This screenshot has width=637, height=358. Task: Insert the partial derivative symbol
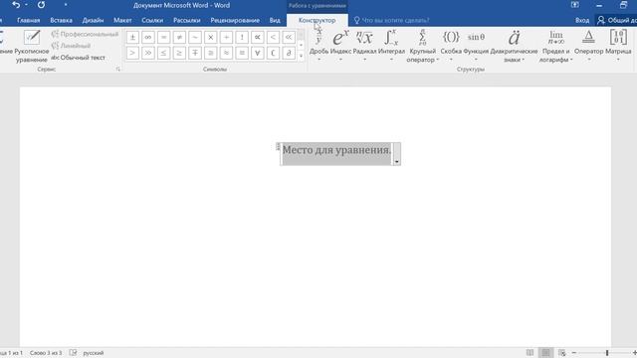[289, 53]
